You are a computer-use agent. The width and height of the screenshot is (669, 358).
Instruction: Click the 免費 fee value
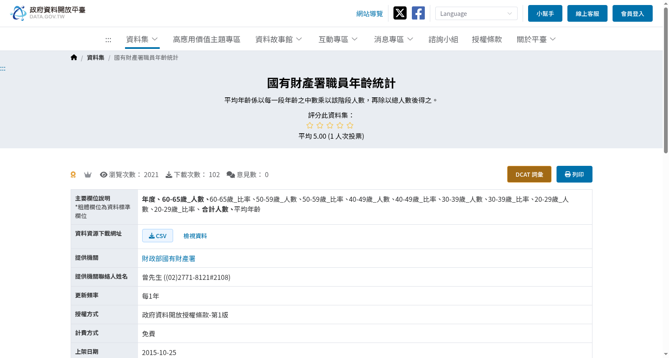coord(149,334)
